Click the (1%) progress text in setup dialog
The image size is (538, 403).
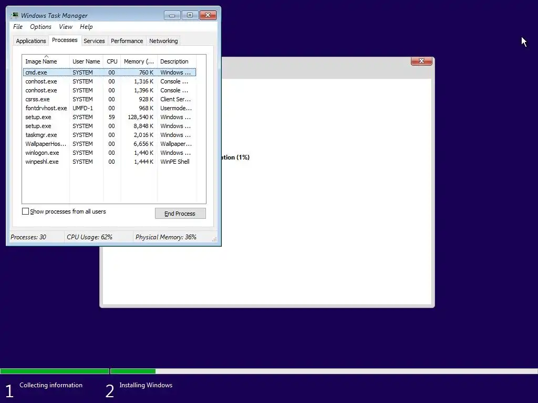[x=243, y=157]
